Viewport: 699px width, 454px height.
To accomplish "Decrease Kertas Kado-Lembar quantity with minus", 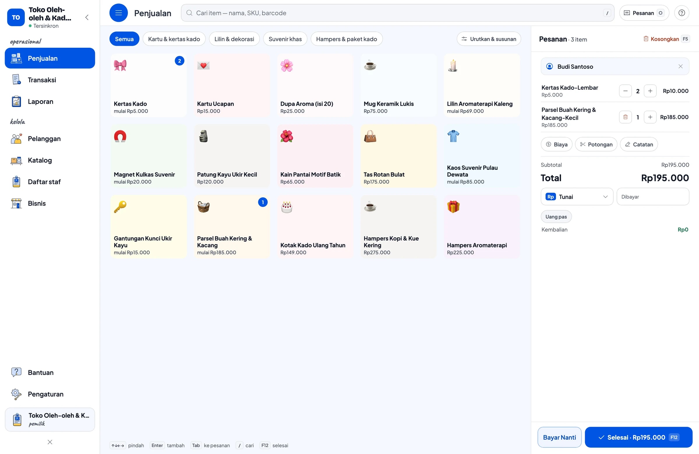I will pos(625,91).
